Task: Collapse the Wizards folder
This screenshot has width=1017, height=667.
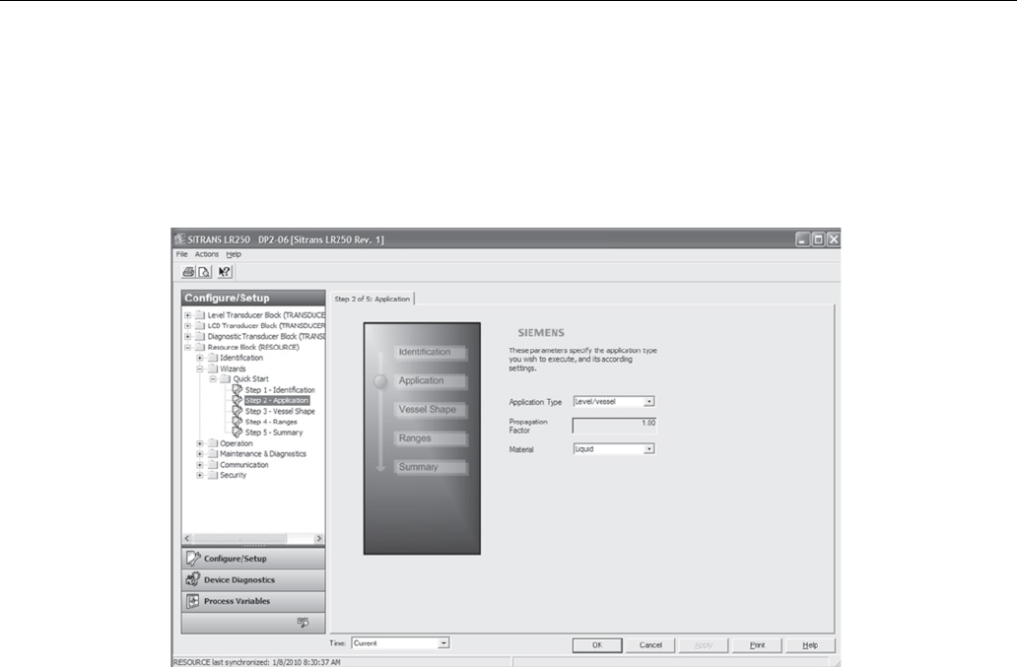Action: point(200,368)
